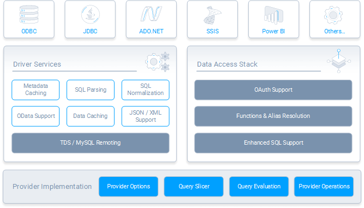
Task: Click the Driver Services gears icon
Action: tap(158, 62)
